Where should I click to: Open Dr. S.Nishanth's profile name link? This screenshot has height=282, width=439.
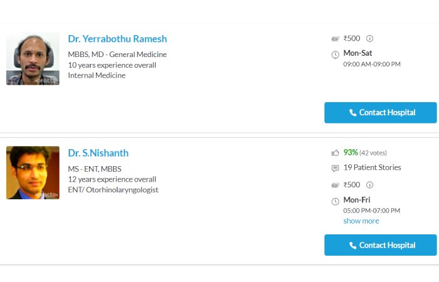pyautogui.click(x=98, y=153)
